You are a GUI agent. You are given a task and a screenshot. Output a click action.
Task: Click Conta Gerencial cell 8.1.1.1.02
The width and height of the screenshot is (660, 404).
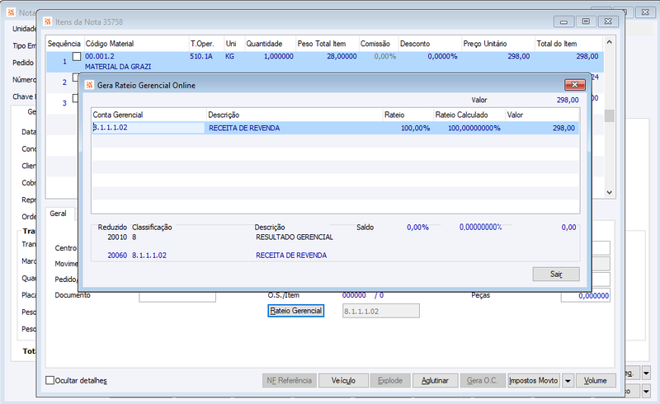(148, 128)
